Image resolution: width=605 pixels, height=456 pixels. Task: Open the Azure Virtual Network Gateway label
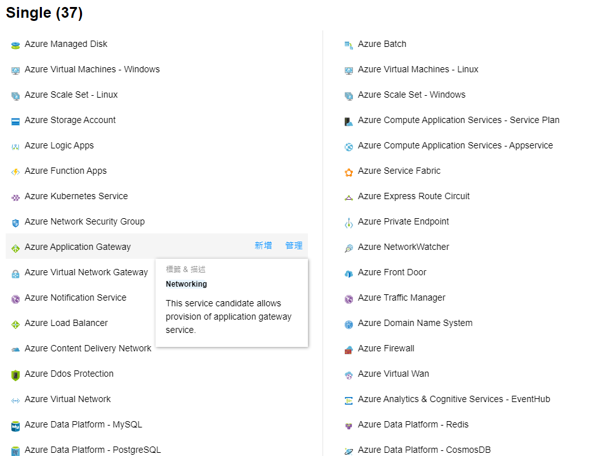pyautogui.click(x=86, y=273)
